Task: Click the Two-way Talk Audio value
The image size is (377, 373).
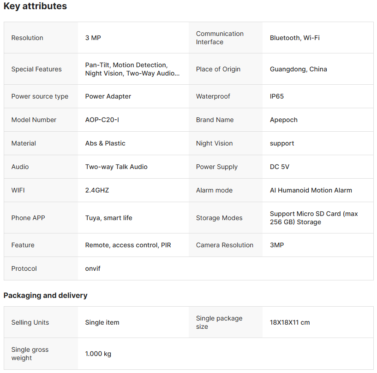Action: pos(116,167)
